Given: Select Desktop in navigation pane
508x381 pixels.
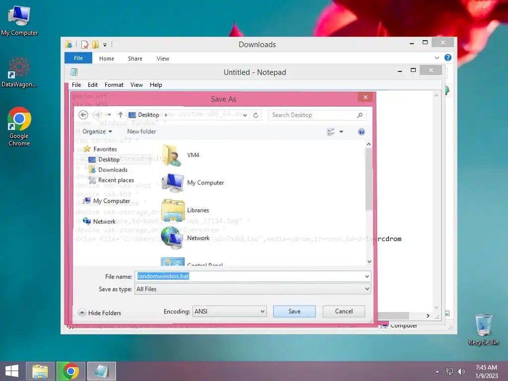Looking at the screenshot, I should pyautogui.click(x=109, y=160).
